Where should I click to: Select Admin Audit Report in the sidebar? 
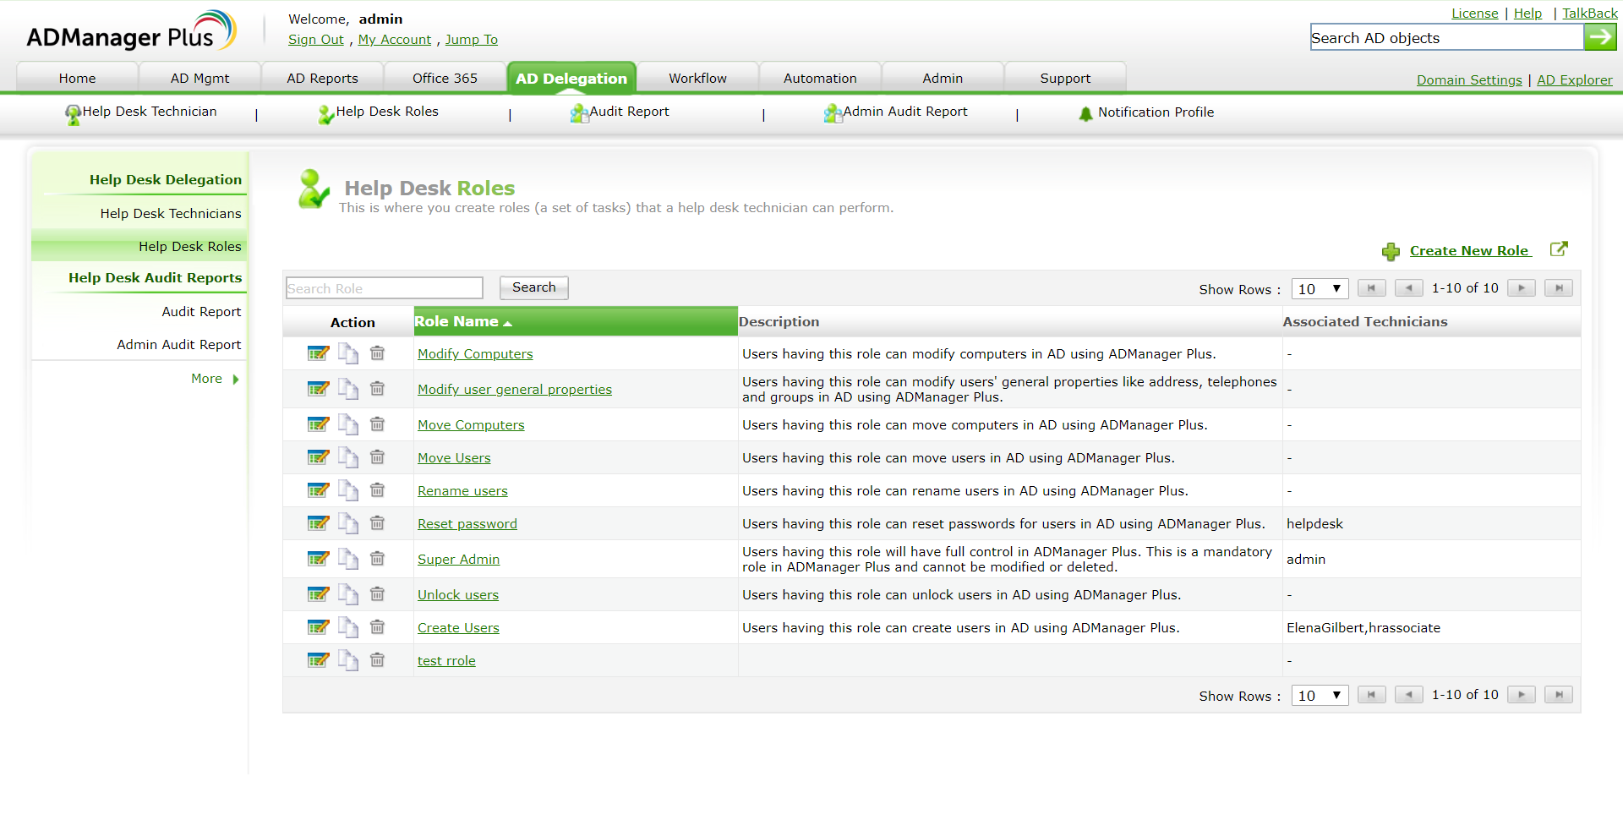pos(178,345)
